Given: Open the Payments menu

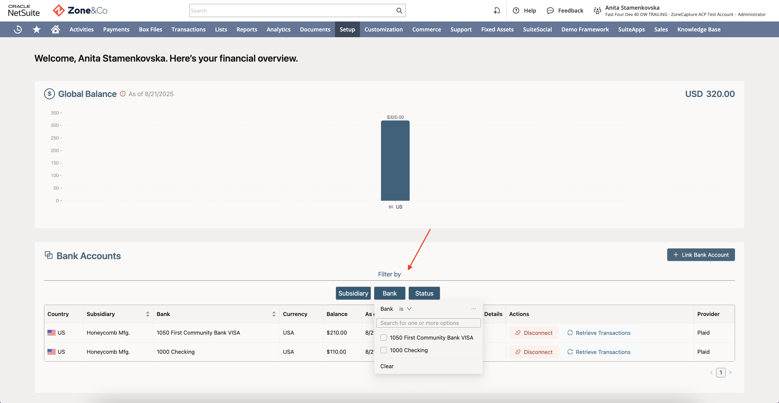Looking at the screenshot, I should 116,29.
